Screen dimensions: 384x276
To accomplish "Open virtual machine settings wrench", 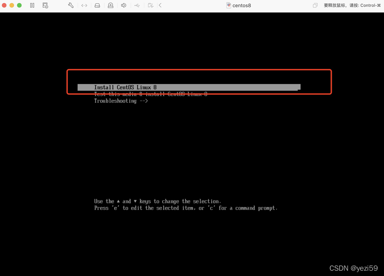I will tap(71, 5).
